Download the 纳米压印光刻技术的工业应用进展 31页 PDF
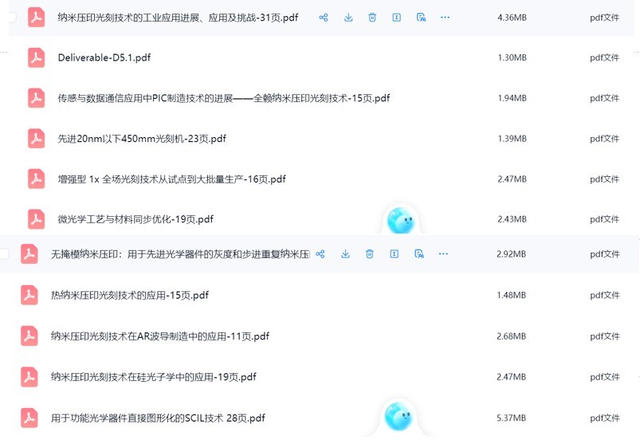This screenshot has width=640, height=444. pos(348,17)
